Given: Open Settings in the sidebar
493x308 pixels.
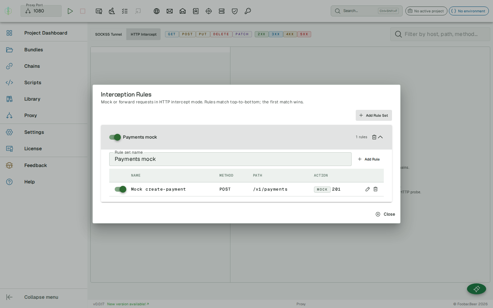Looking at the screenshot, I should point(44,132).
